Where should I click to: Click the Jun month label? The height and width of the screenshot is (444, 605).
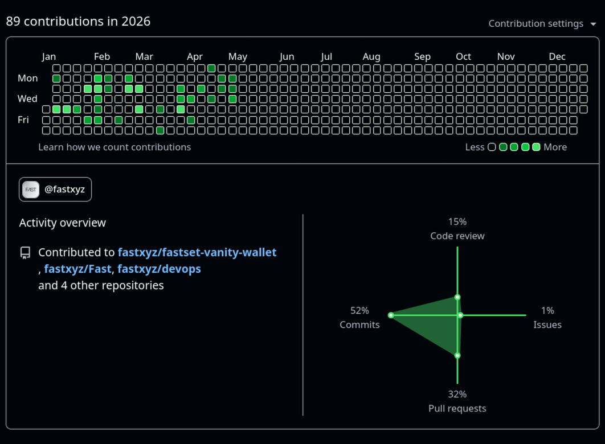287,57
